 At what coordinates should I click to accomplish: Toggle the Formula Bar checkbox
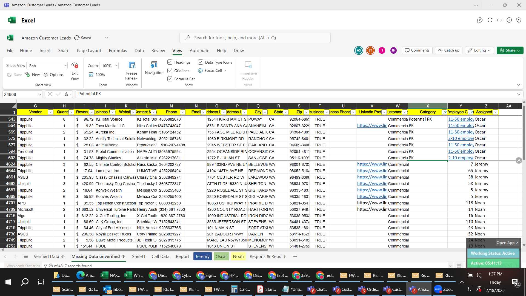click(170, 79)
